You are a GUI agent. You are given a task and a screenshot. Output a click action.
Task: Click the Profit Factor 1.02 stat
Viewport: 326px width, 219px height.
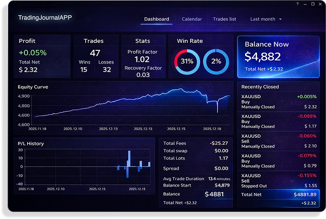142,56
